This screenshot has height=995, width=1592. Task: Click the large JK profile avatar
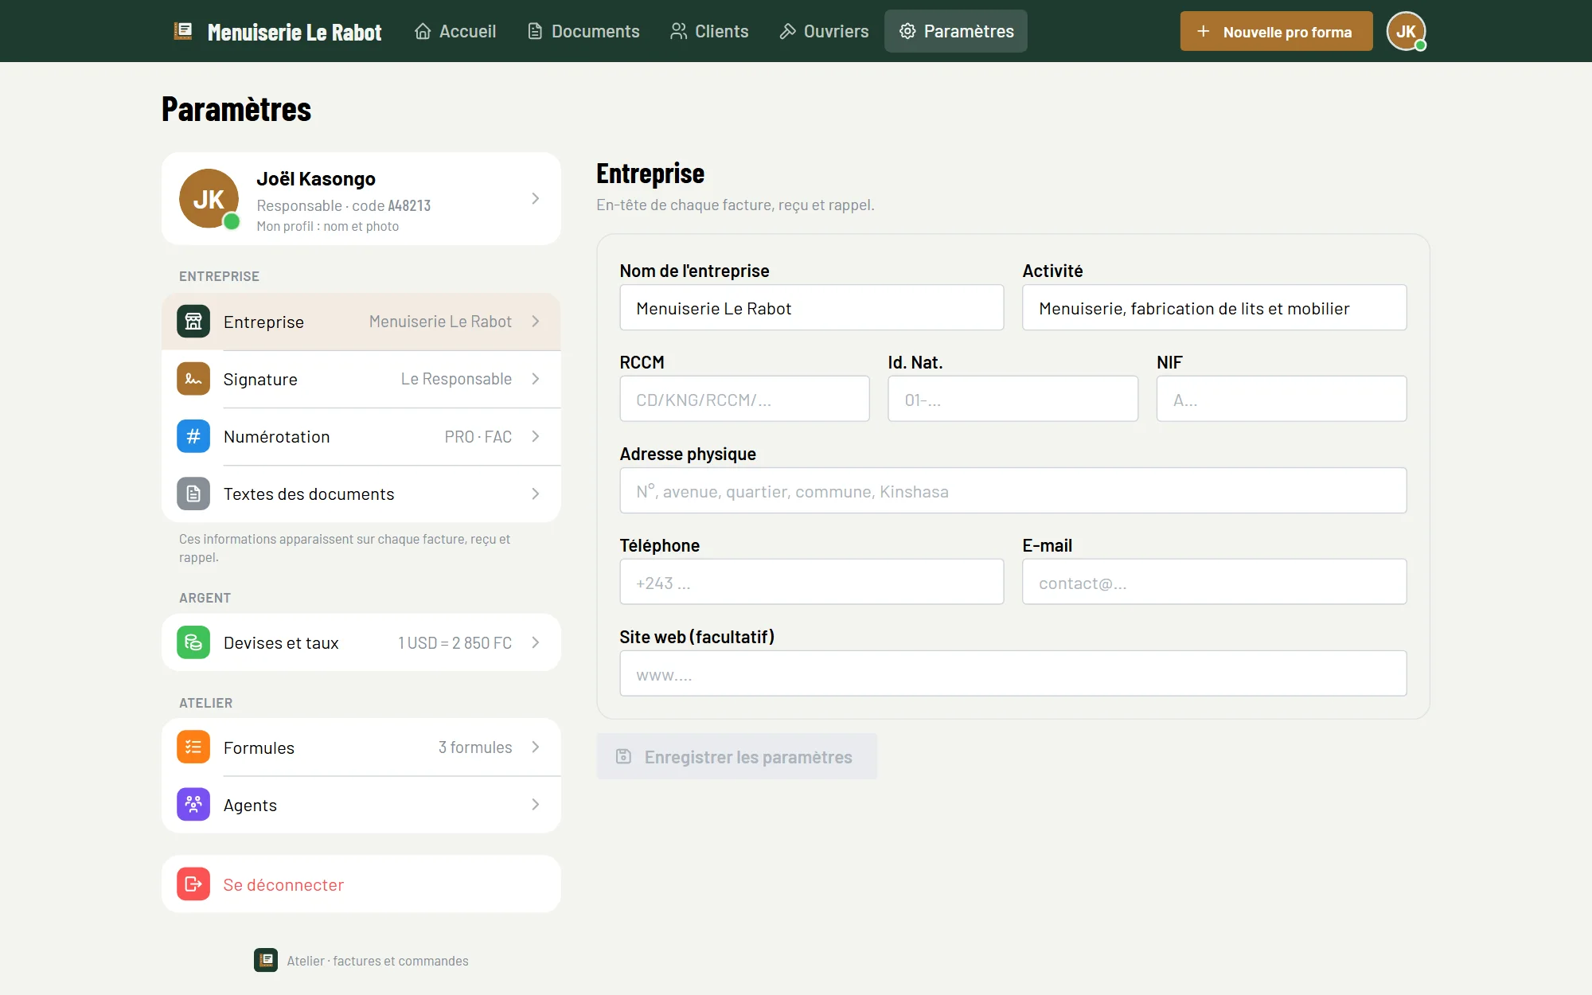(x=209, y=198)
